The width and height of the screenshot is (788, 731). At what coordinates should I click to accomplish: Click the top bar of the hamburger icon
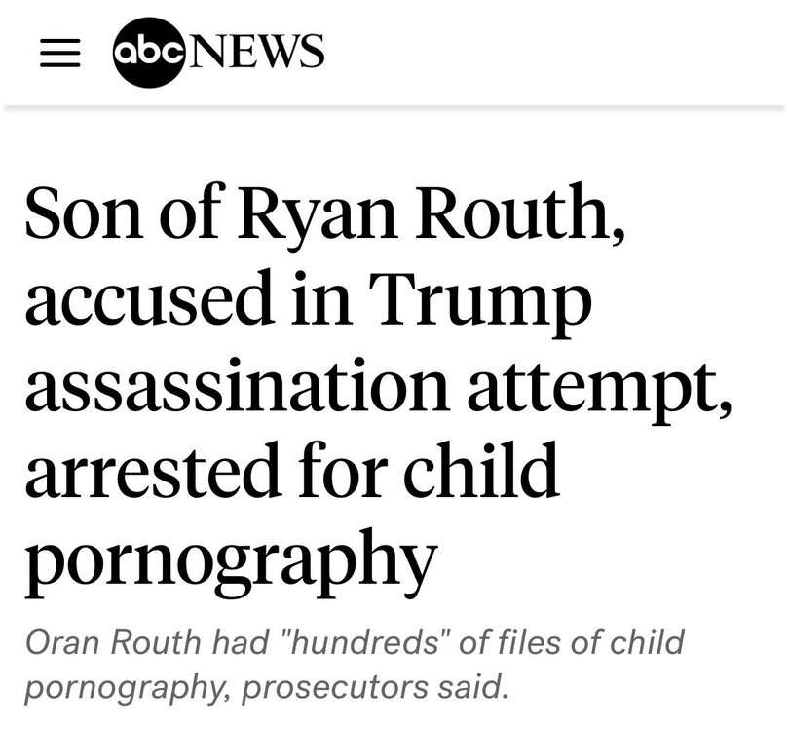(x=59, y=41)
